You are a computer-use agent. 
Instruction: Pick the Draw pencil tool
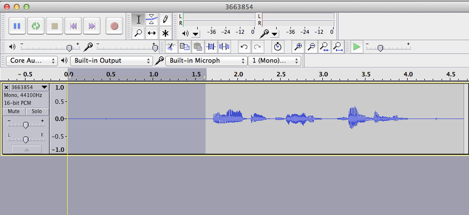(x=165, y=19)
